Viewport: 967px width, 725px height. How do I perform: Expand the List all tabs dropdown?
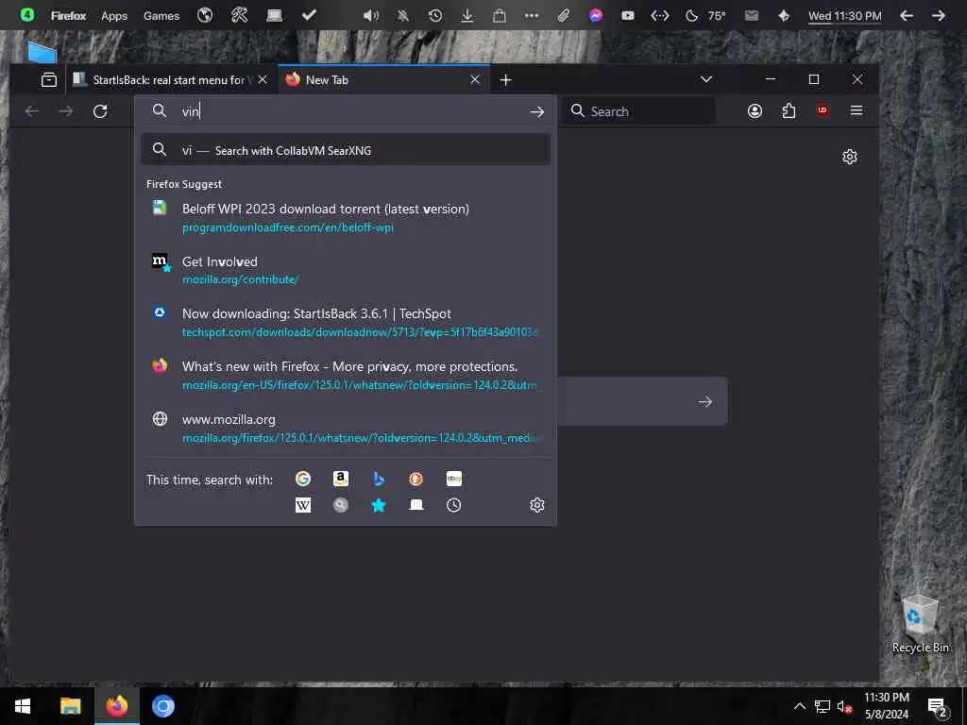click(706, 79)
